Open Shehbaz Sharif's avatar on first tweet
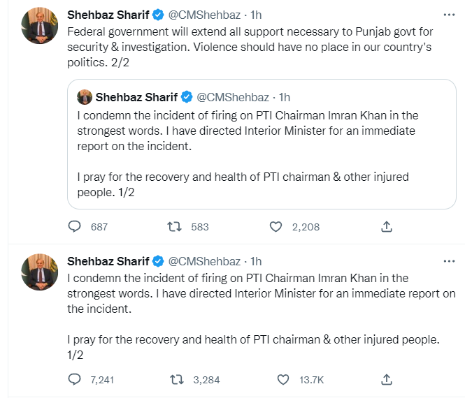Viewport: 465px width, 398px height. pyautogui.click(x=40, y=26)
